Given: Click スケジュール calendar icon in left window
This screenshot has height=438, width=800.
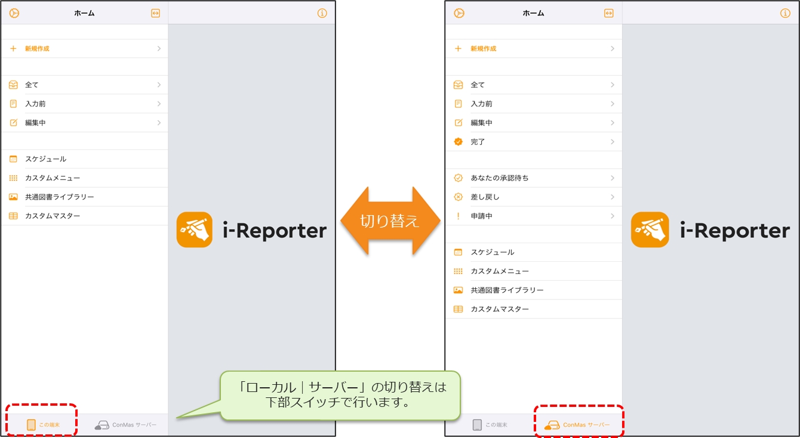Looking at the screenshot, I should pyautogui.click(x=14, y=159).
